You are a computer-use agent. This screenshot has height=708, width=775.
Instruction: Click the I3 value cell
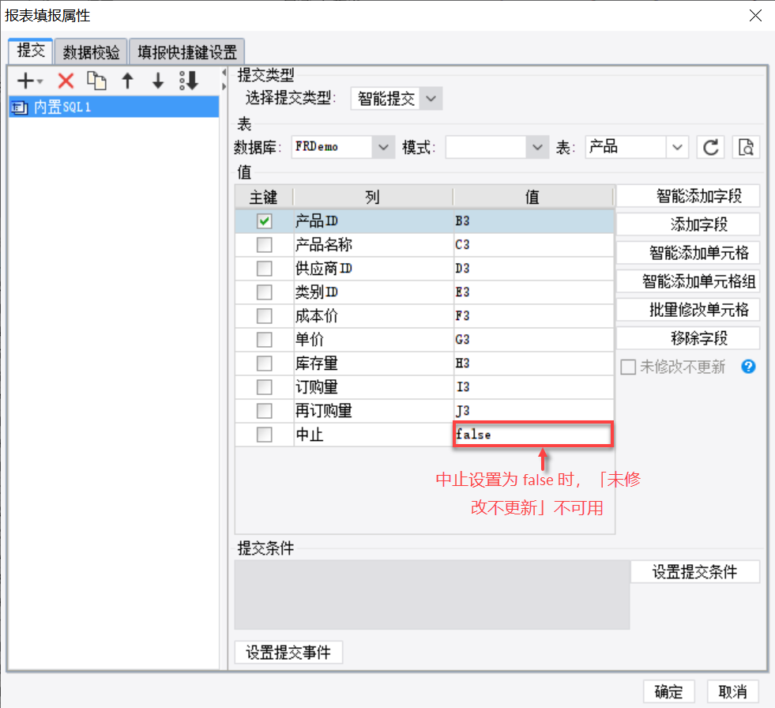tap(534, 387)
